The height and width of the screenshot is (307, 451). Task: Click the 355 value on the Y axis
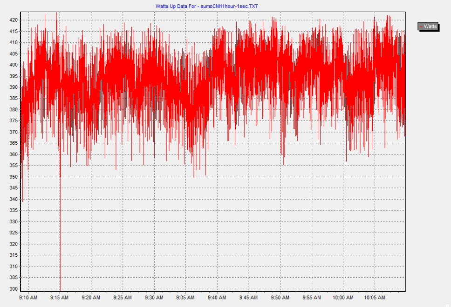(14, 166)
